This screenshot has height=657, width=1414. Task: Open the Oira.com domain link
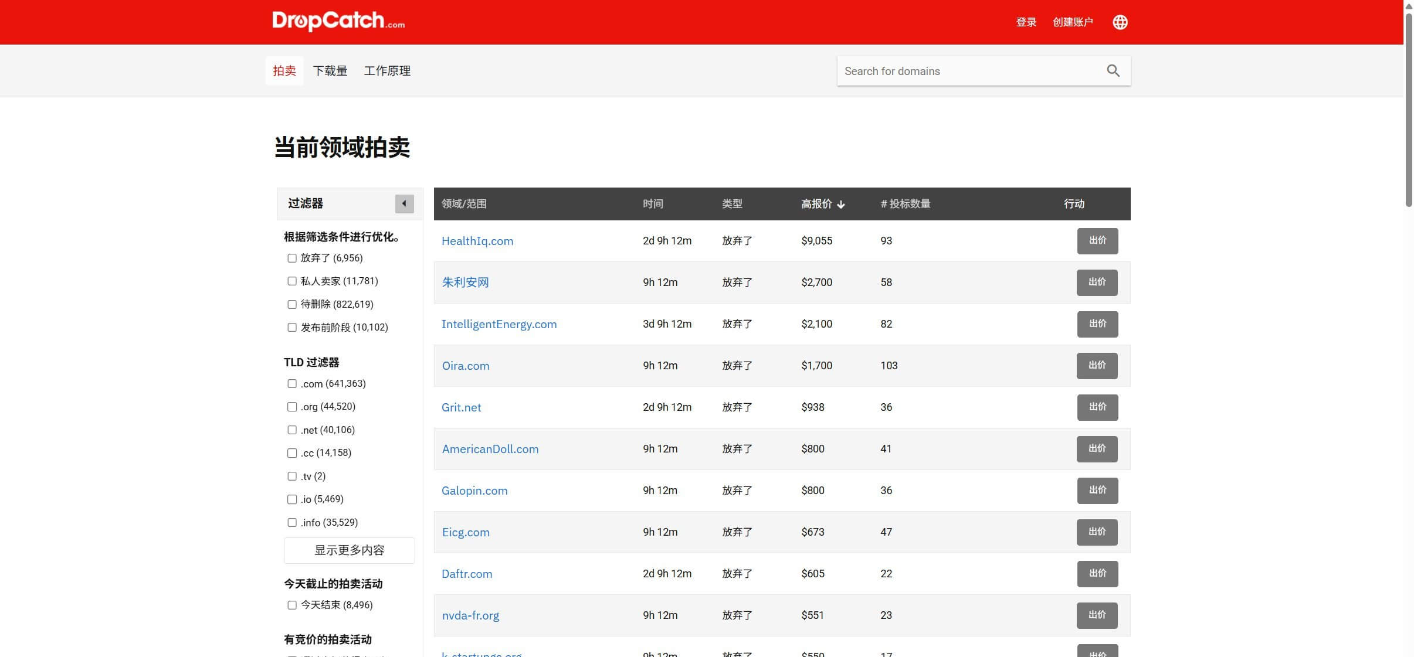point(466,366)
